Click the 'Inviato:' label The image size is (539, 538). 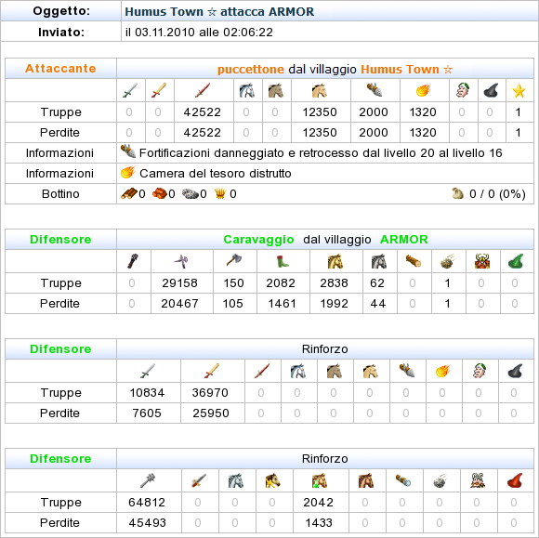coord(61,32)
